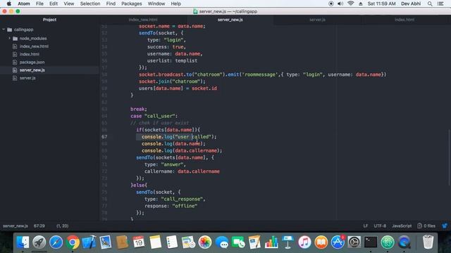Change UTF-8 encoding in status bar
The image size is (451, 253).
[380, 226]
